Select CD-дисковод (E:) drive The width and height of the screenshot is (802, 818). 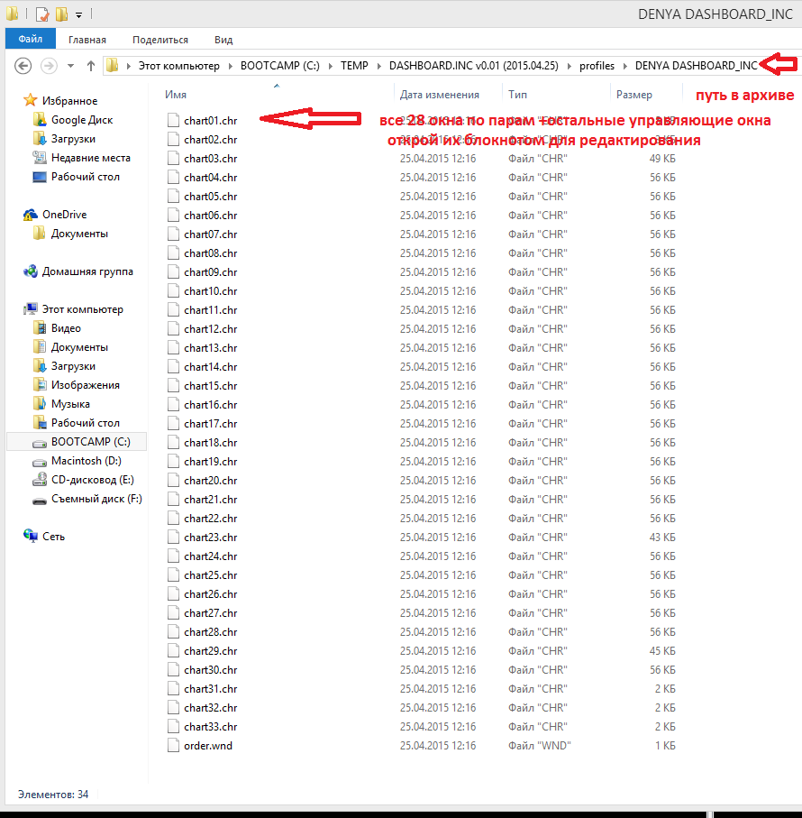point(92,480)
